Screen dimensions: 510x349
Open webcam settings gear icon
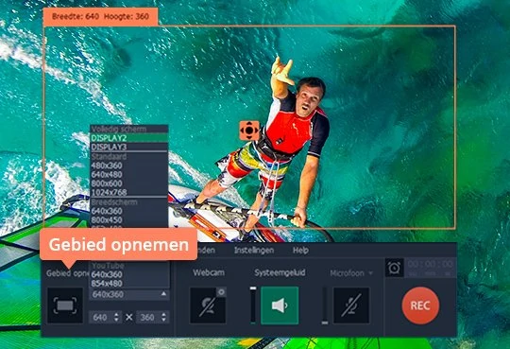221,292
